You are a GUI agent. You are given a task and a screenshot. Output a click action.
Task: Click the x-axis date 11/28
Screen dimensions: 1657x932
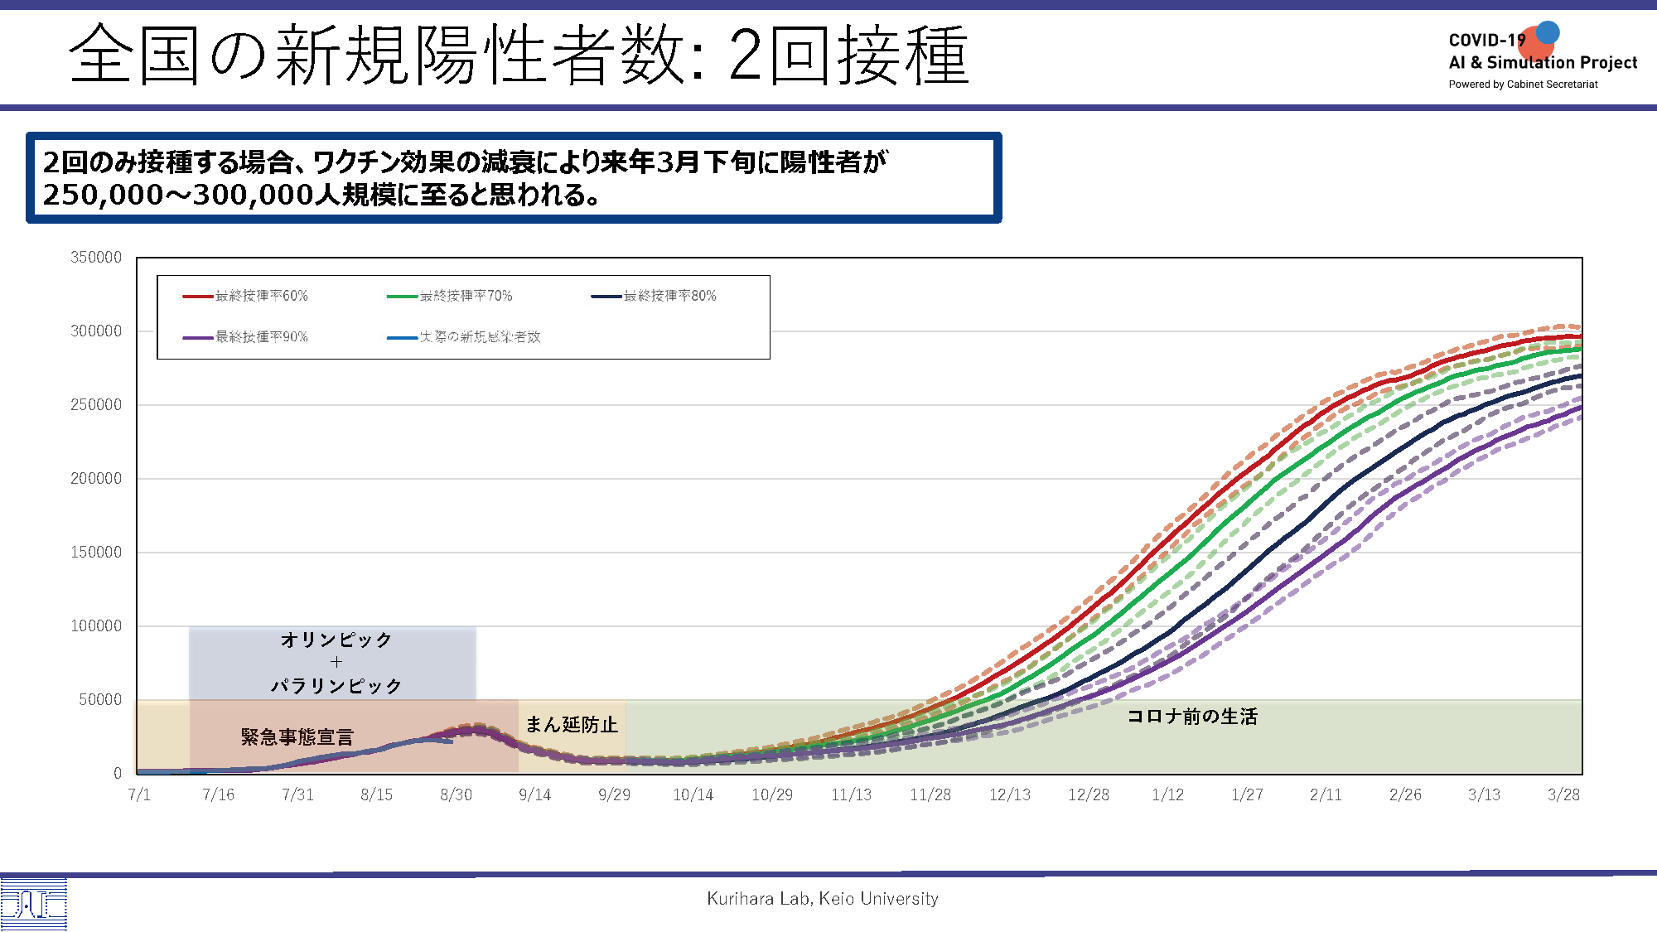(x=930, y=795)
